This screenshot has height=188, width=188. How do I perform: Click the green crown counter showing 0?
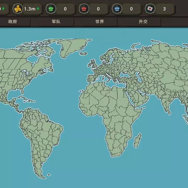65,9
